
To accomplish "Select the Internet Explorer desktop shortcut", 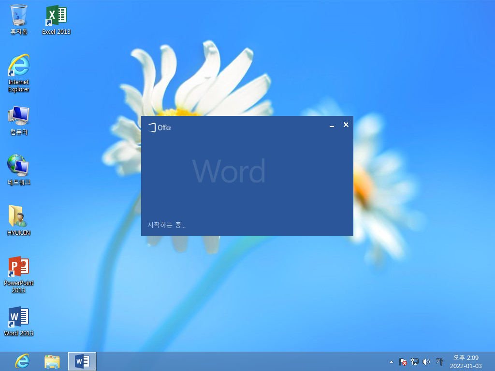I will pyautogui.click(x=19, y=73).
